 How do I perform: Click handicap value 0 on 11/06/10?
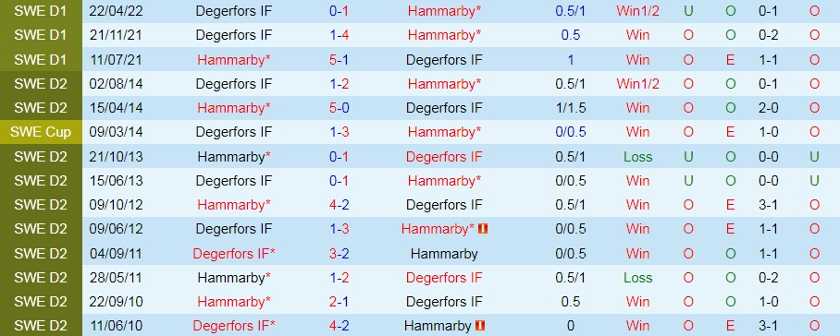click(x=571, y=325)
